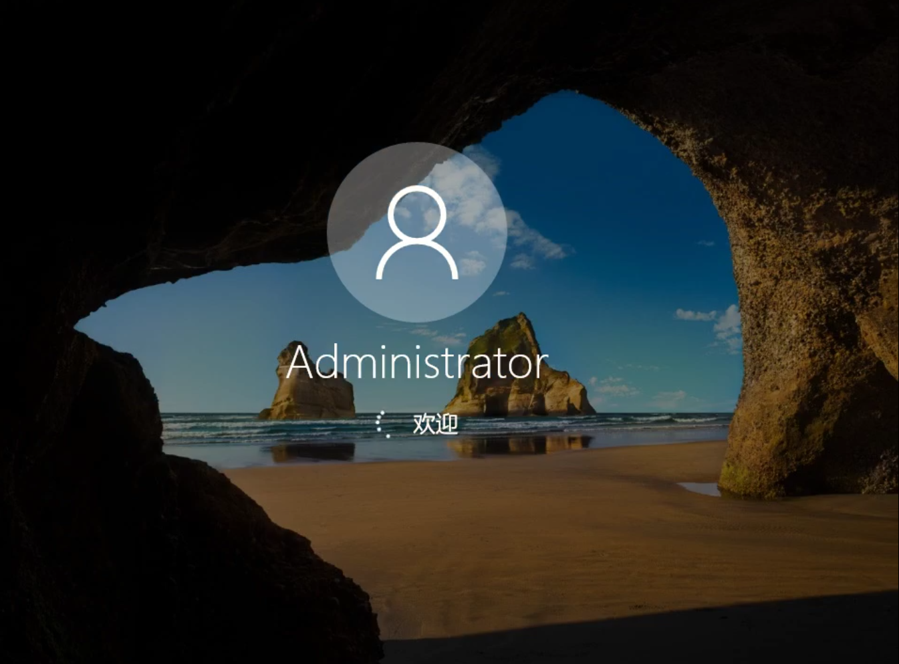Click the small tide pool by right wall

click(699, 489)
